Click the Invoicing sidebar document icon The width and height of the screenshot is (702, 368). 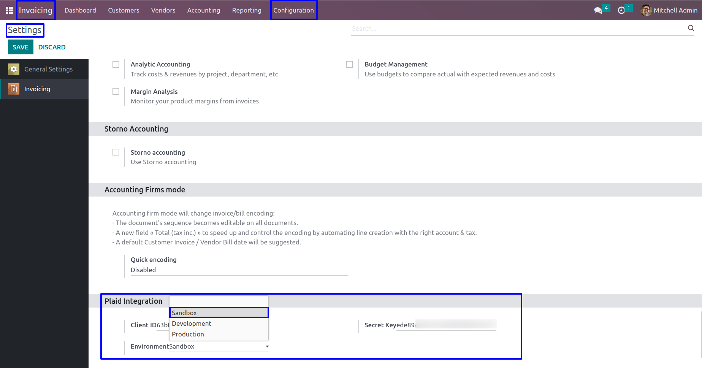point(14,89)
